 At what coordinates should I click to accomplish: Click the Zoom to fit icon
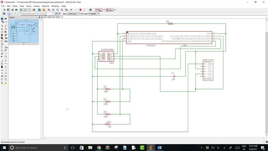click(49, 10)
